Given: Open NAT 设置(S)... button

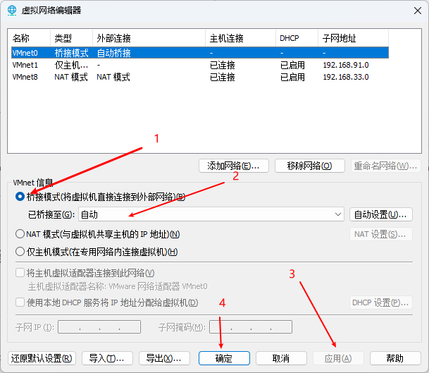Looking at the screenshot, I should click(x=380, y=234).
